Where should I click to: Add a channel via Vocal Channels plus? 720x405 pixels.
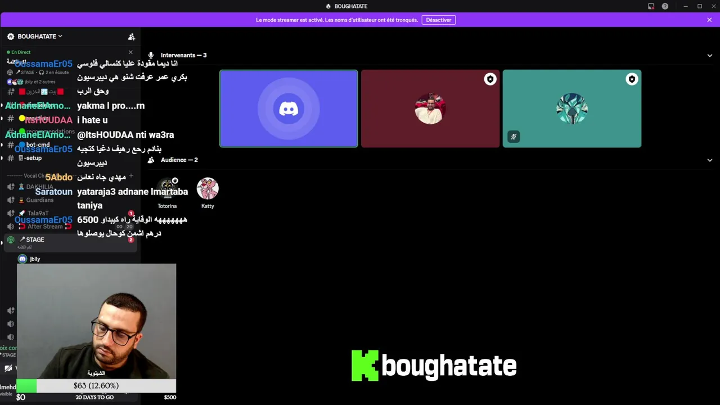point(130,176)
